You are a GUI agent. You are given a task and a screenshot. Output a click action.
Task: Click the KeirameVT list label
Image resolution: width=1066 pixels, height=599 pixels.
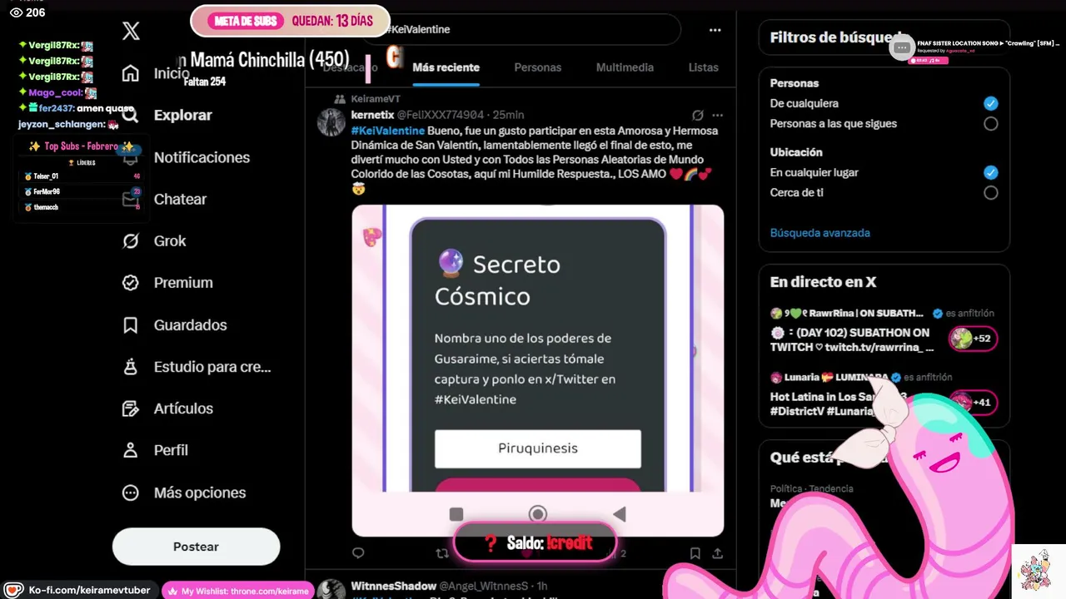click(376, 99)
